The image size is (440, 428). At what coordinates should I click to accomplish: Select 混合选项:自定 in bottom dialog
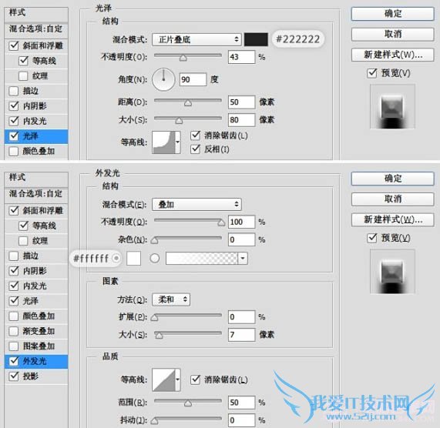(36, 194)
